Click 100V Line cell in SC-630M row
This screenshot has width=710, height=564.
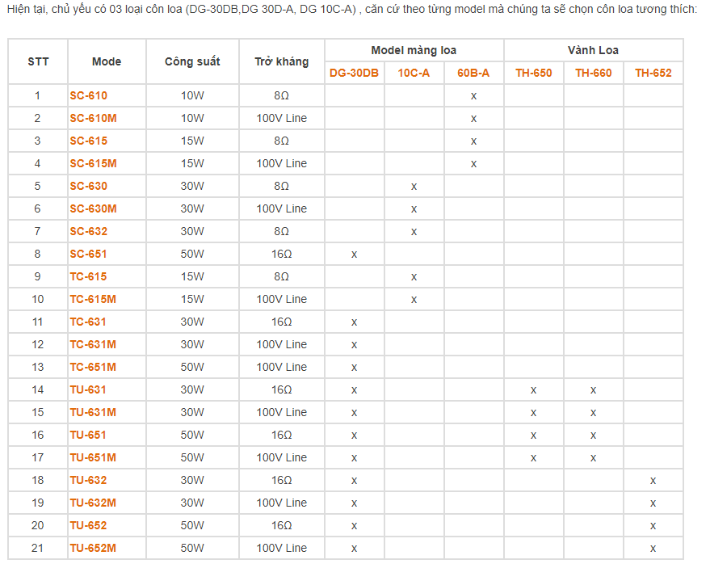[x=282, y=208]
